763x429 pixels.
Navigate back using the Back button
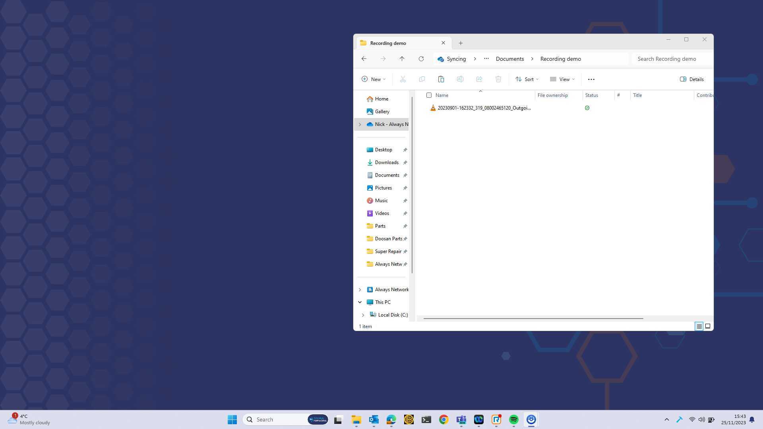[364, 58]
